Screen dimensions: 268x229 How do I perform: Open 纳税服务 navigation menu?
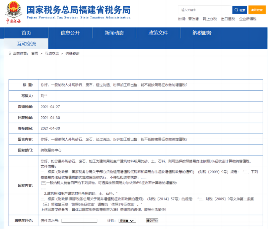pos(202,33)
